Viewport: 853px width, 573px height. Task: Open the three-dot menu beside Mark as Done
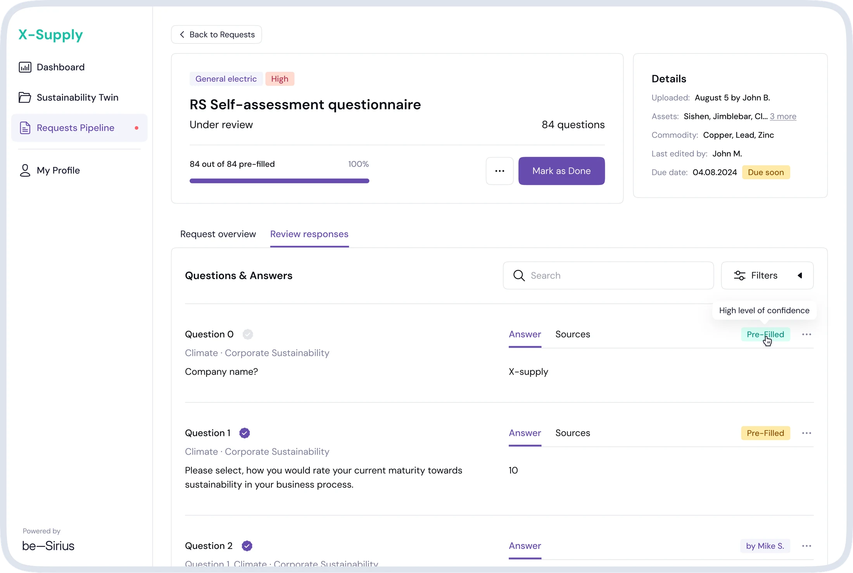pos(499,171)
